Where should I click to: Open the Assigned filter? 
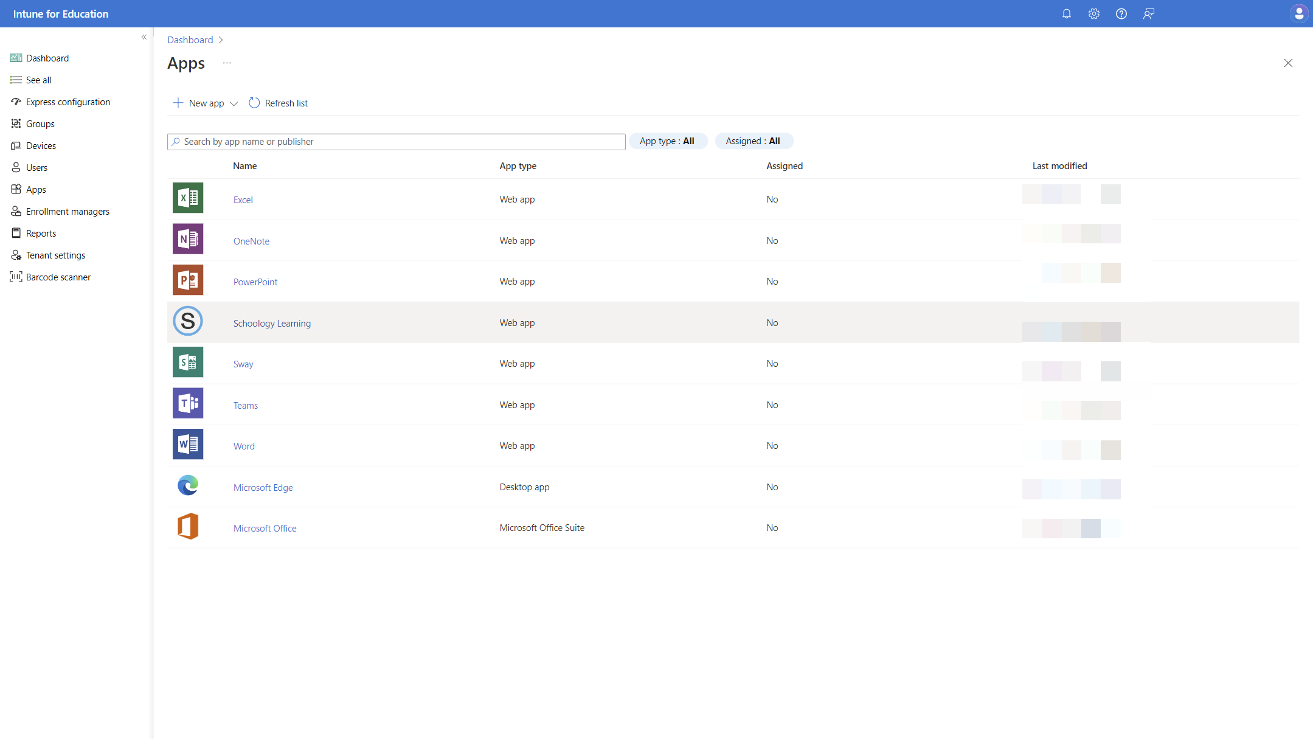click(x=753, y=141)
